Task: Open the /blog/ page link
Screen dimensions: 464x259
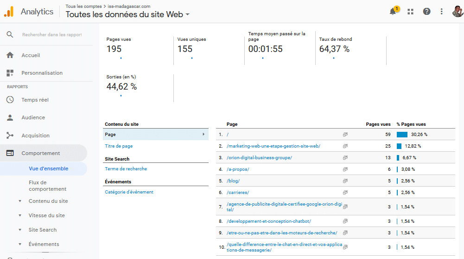Action: tap(233, 181)
